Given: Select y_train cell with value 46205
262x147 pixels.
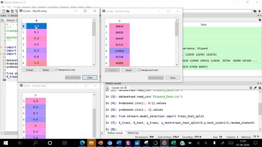Looking at the screenshot, I should tap(119, 63).
